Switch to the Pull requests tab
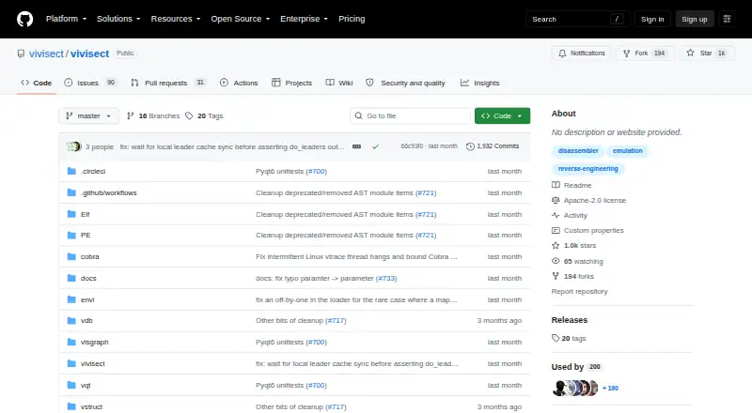 [x=168, y=83]
